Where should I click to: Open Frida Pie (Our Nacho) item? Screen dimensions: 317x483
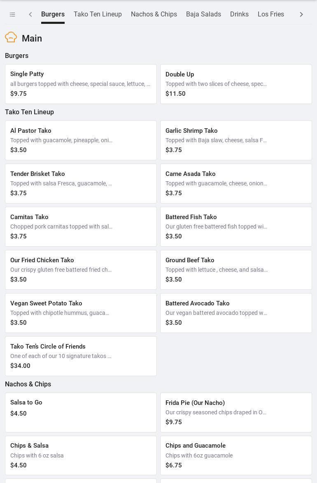point(236,412)
